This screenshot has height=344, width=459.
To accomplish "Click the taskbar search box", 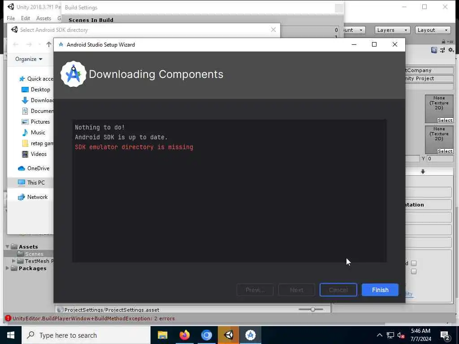I will pos(86,335).
